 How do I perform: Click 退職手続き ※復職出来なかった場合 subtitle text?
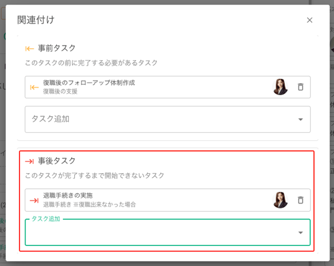point(89,205)
